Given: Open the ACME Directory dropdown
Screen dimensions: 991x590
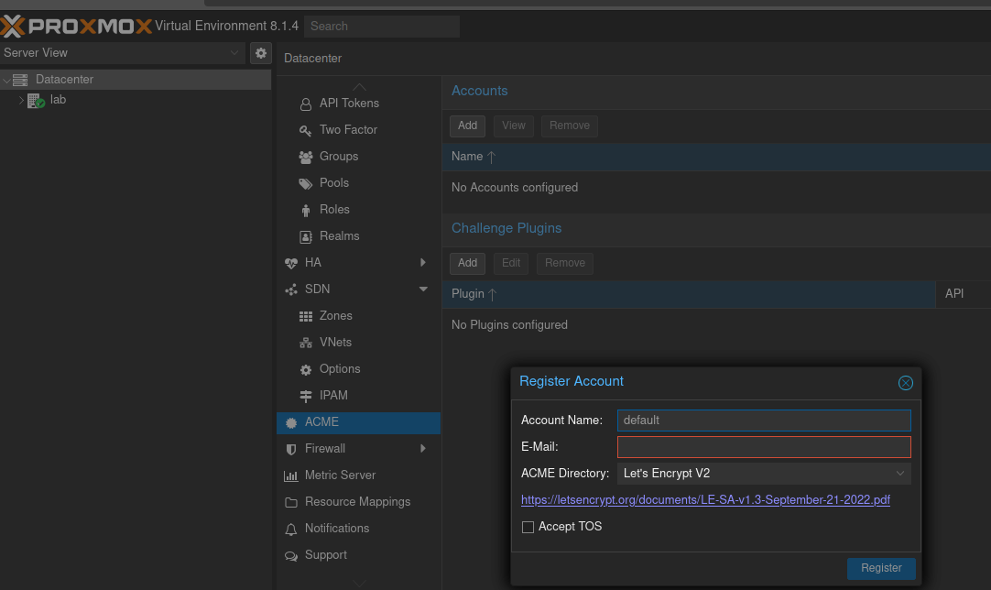Looking at the screenshot, I should tap(900, 474).
